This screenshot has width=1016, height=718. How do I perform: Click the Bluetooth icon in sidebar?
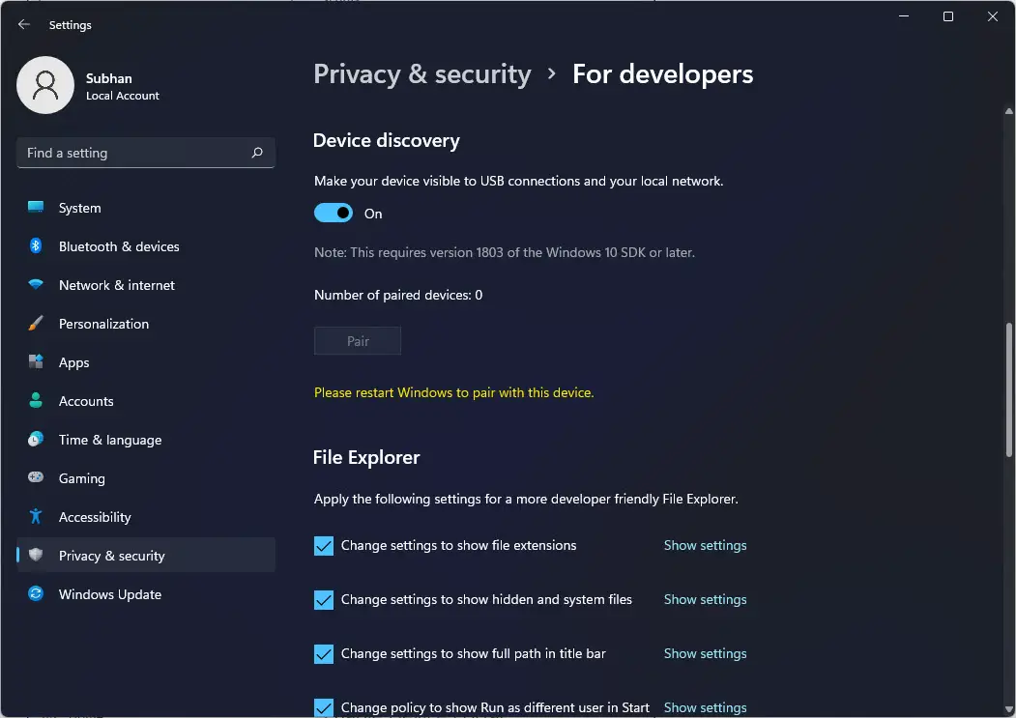pos(36,246)
